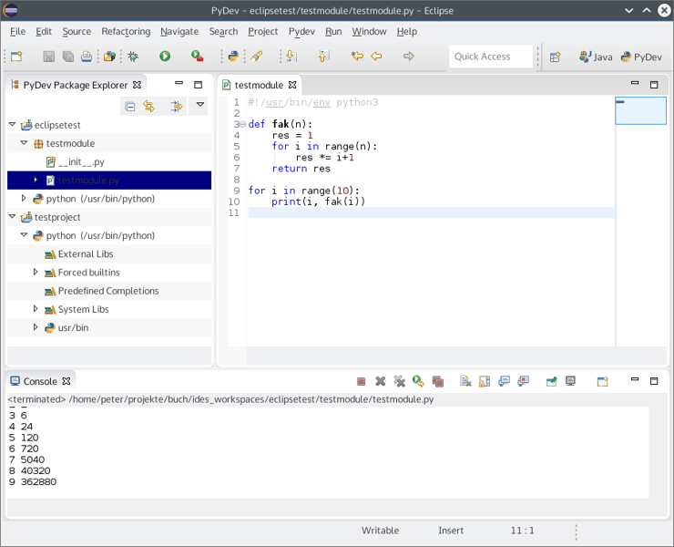The width and height of the screenshot is (674, 547).
Task: Open the Refactoring menu
Action: coord(126,31)
